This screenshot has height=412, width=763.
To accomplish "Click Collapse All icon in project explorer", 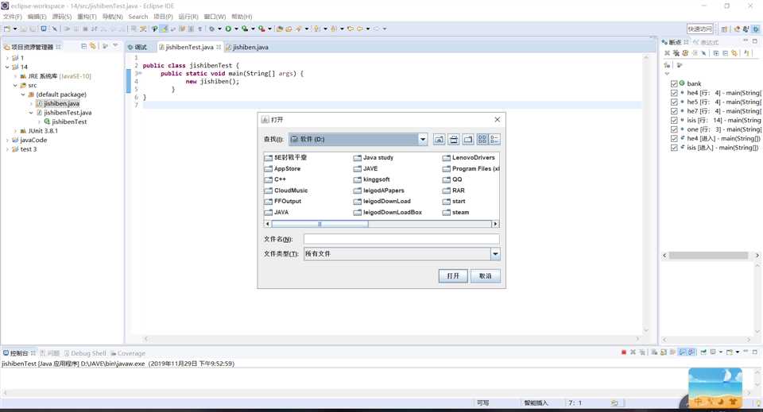I will click(x=83, y=46).
